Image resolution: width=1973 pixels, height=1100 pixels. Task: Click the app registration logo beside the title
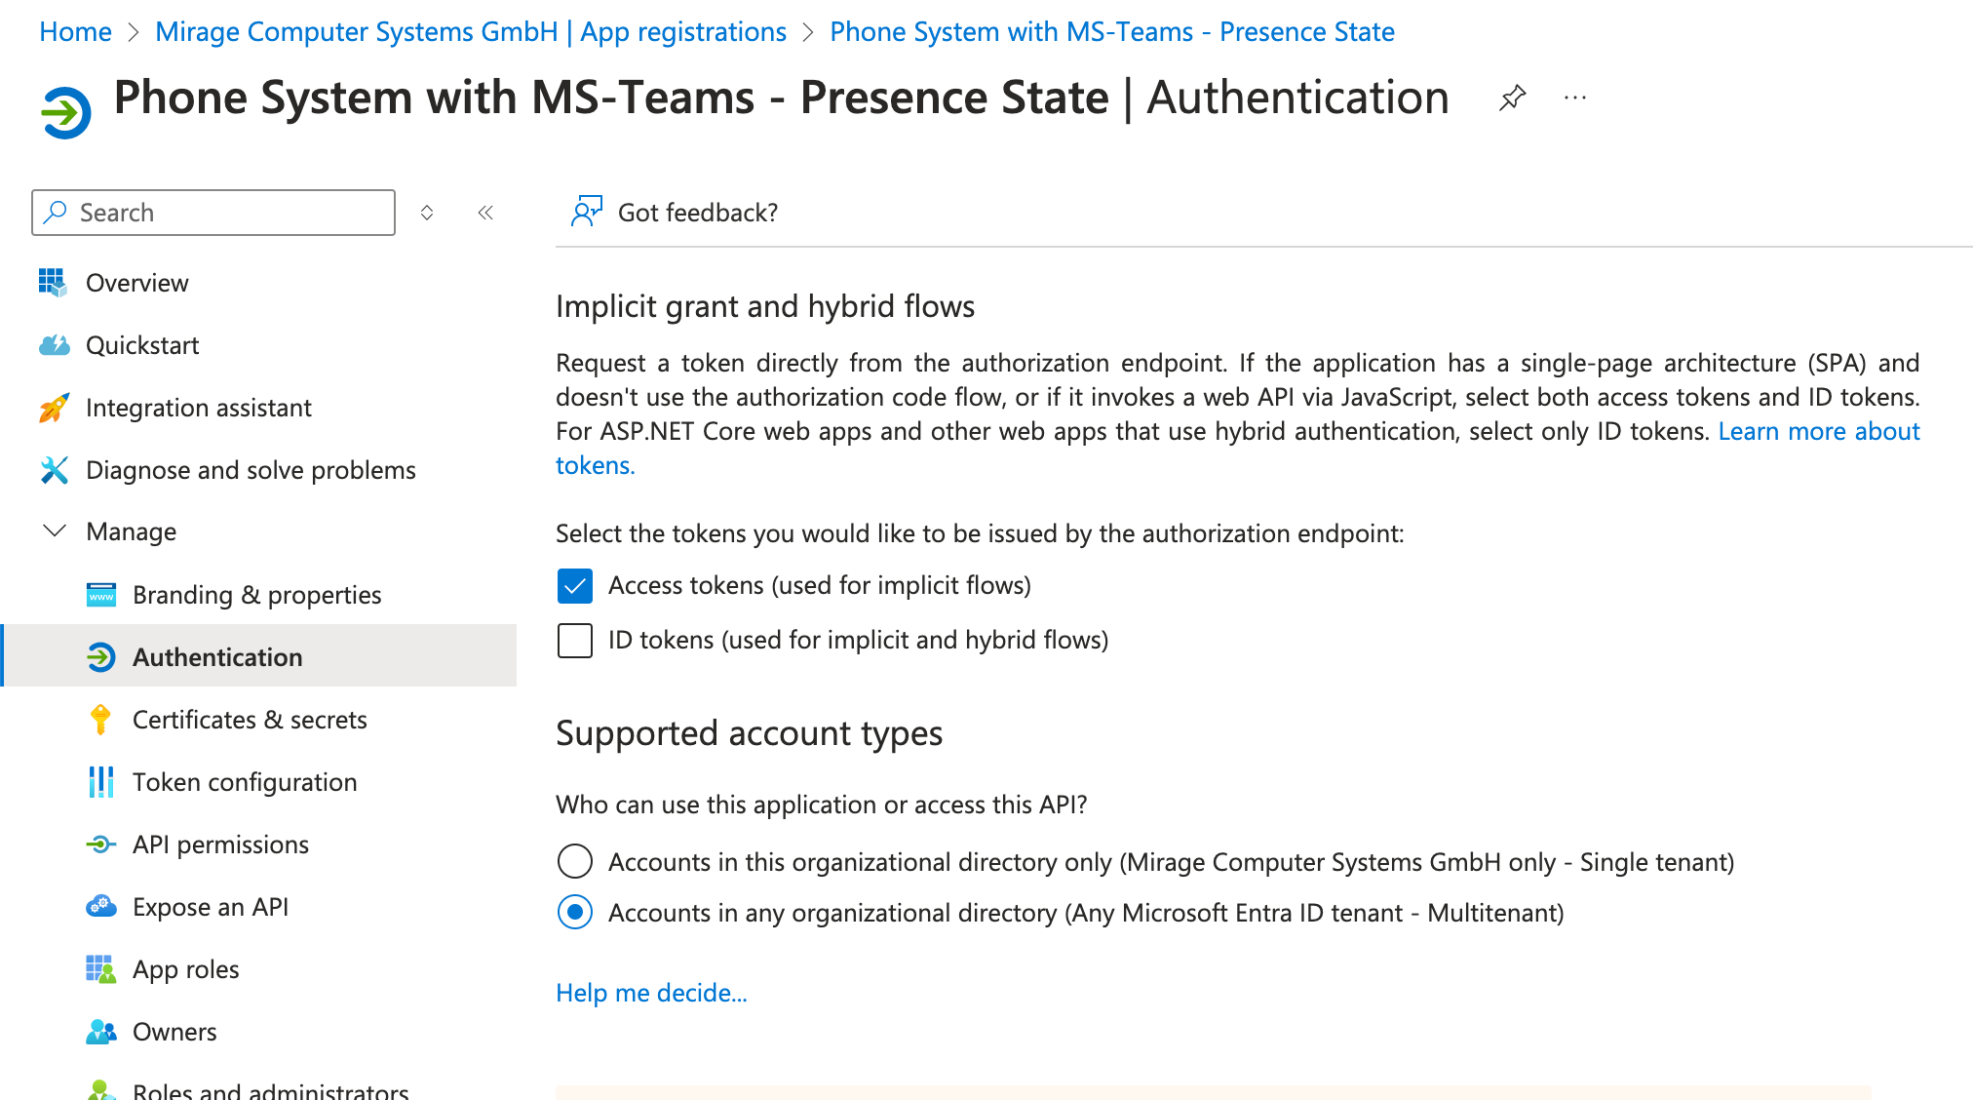65,112
